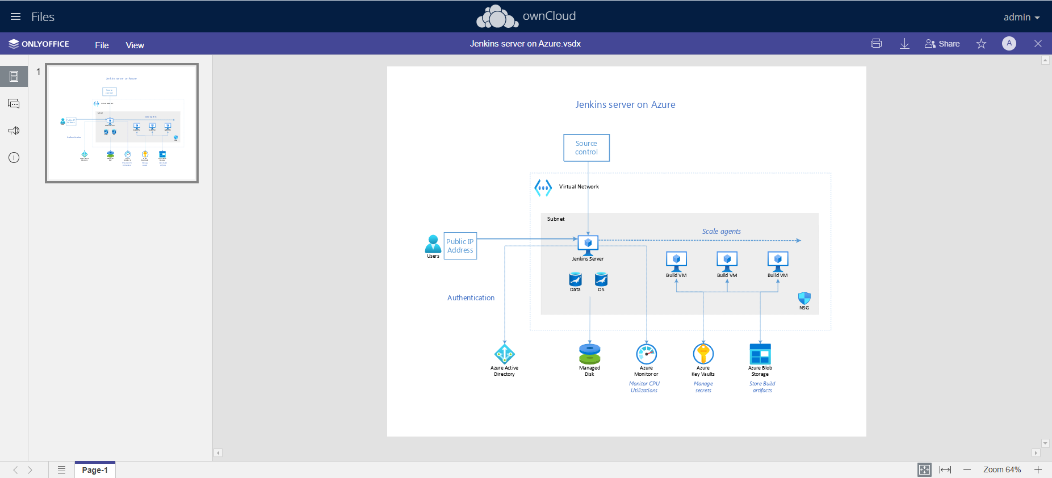Click the Zoom 64% label
The height and width of the screenshot is (478, 1052).
pos(1002,469)
